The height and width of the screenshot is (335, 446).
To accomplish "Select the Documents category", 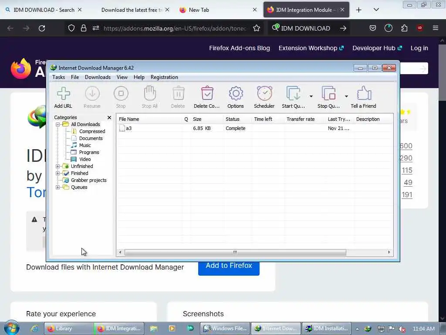I will pos(91,138).
